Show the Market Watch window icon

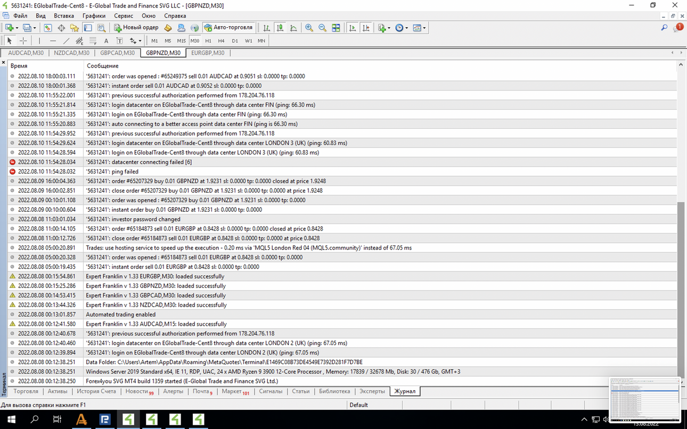point(48,28)
